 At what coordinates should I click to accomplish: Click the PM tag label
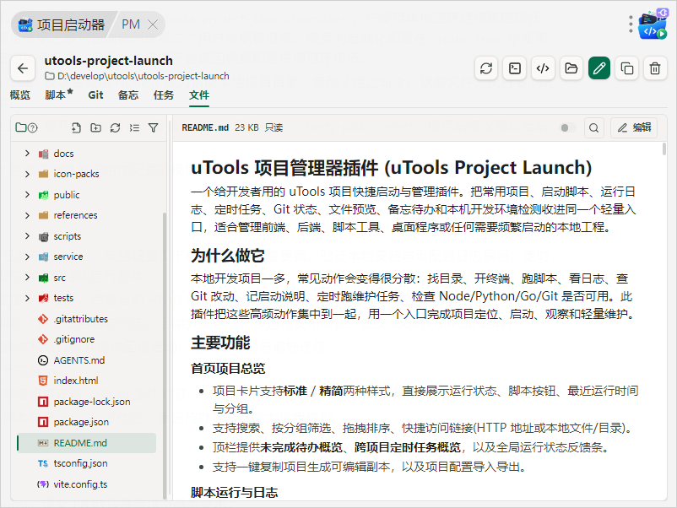131,24
